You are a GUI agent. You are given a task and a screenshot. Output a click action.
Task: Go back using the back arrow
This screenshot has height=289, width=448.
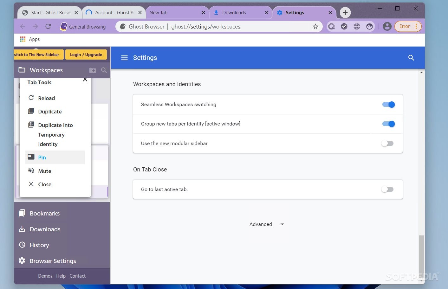coord(23,27)
